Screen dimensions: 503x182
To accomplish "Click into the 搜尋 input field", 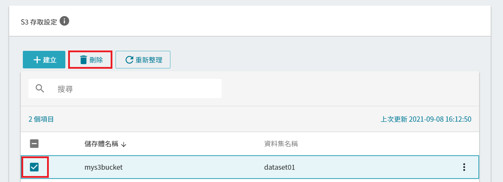I will [125, 88].
